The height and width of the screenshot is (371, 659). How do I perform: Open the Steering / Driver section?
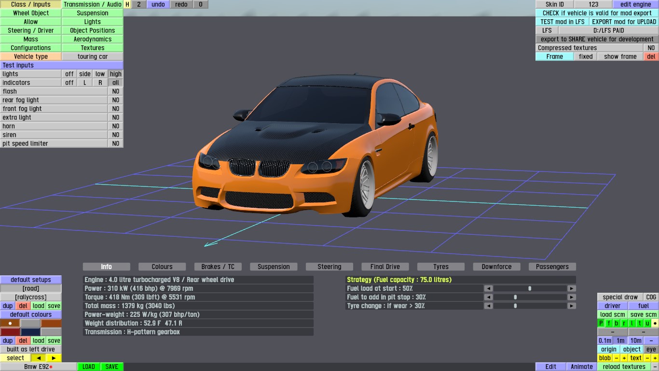pyautogui.click(x=31, y=30)
